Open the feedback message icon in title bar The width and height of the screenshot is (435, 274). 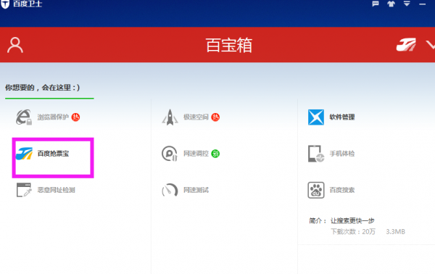[376, 4]
